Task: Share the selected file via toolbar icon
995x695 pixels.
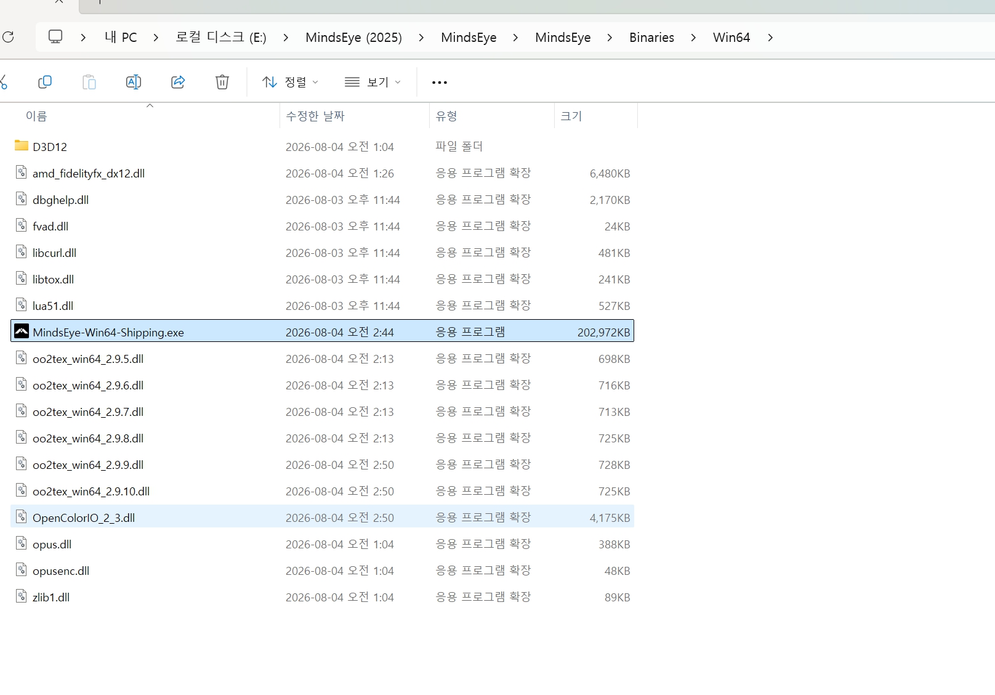Action: (x=178, y=82)
